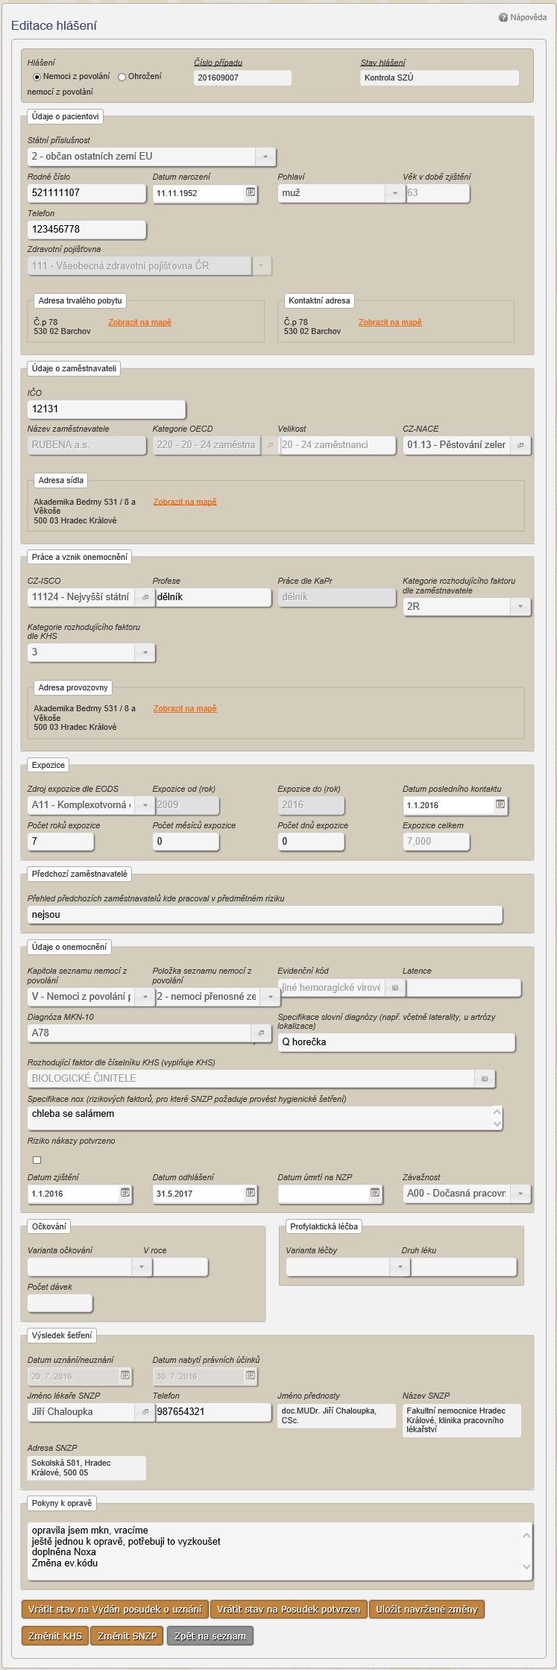Open calendar for Datum uznání/neuznání
The height and width of the screenshot is (1670, 557).
coord(125,1375)
